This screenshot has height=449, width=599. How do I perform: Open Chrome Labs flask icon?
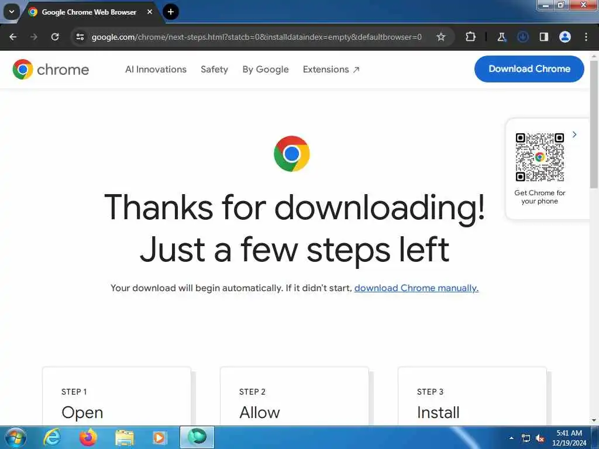tap(501, 37)
